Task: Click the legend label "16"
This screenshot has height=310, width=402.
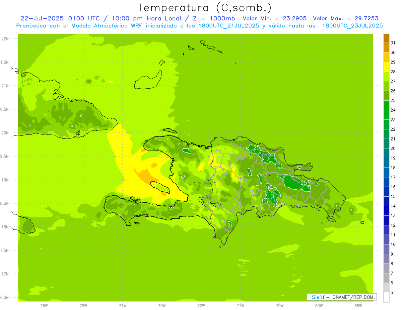Action: pyautogui.click(x=393, y=187)
